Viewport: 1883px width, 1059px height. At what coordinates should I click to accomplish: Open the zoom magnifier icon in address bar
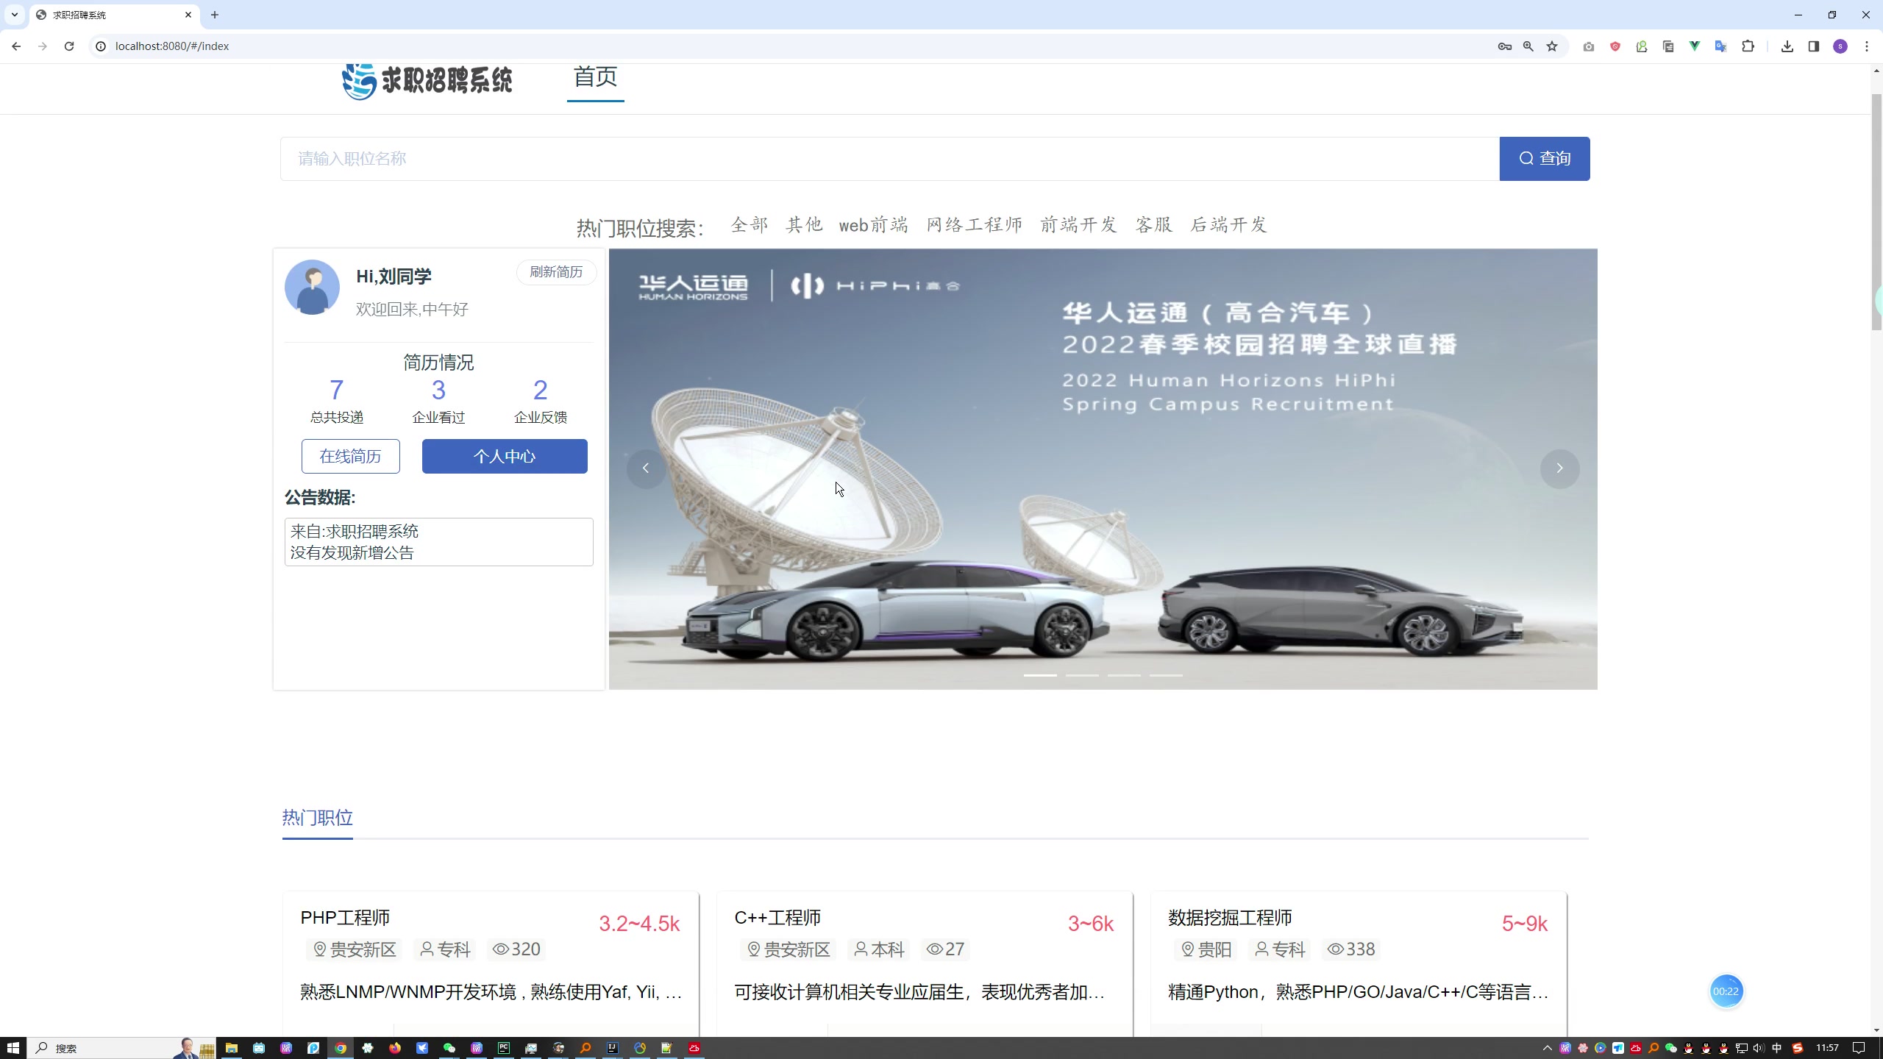point(1528,46)
